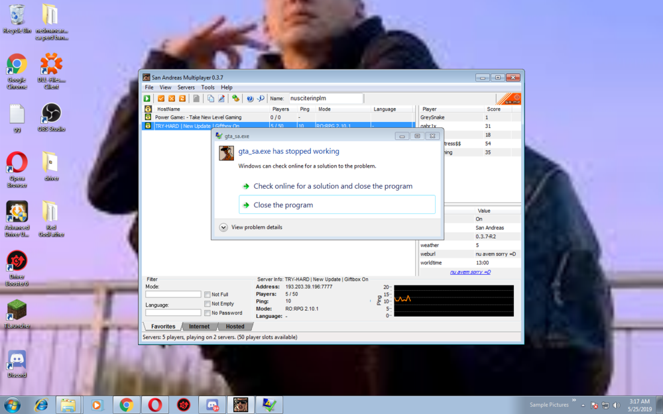Click the volume speaker tray icon
The height and width of the screenshot is (414, 663).
tap(617, 405)
